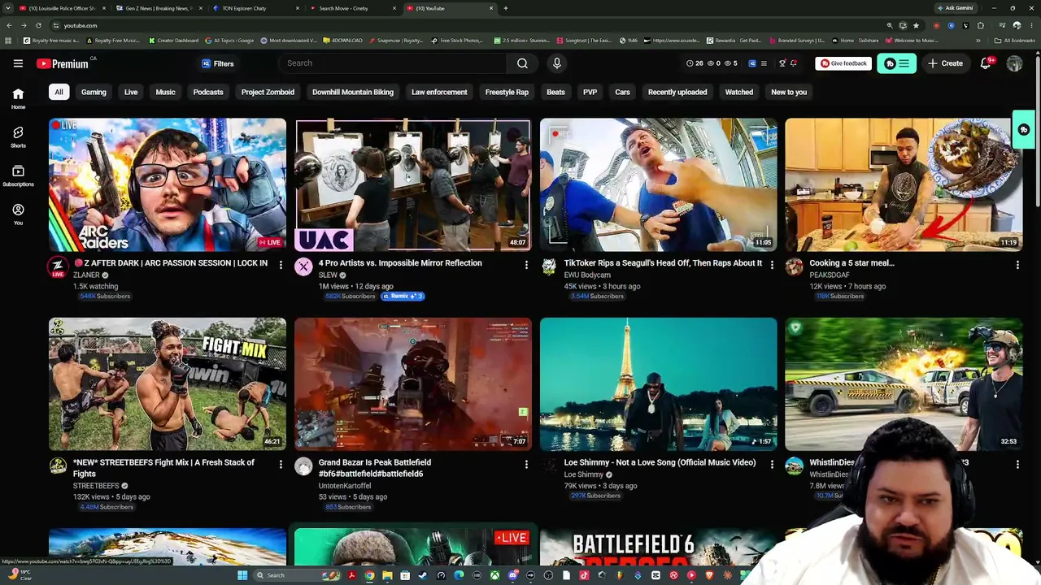1041x585 pixels.
Task: Open the EWU Bodycam channel name link
Action: [x=587, y=275]
